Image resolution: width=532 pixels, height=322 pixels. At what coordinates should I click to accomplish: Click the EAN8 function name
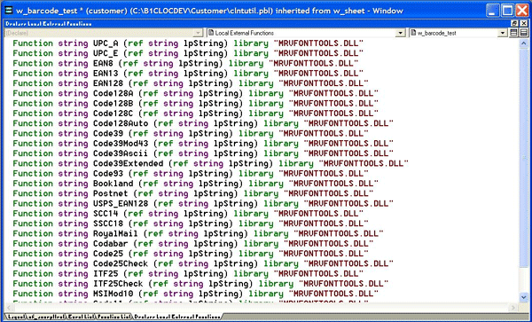click(103, 64)
